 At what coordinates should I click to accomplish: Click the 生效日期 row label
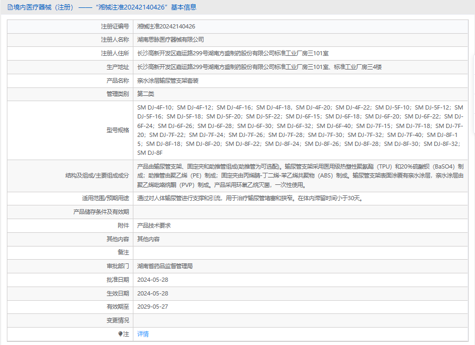pyautogui.click(x=118, y=293)
